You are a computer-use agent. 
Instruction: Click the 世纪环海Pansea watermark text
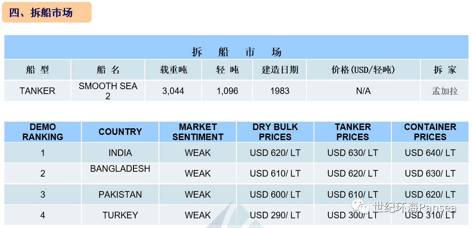tap(415, 207)
